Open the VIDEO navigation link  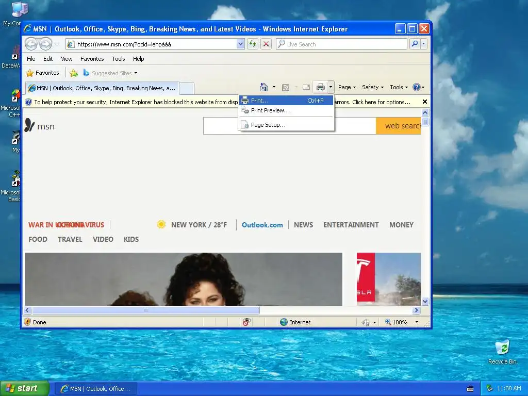point(103,239)
